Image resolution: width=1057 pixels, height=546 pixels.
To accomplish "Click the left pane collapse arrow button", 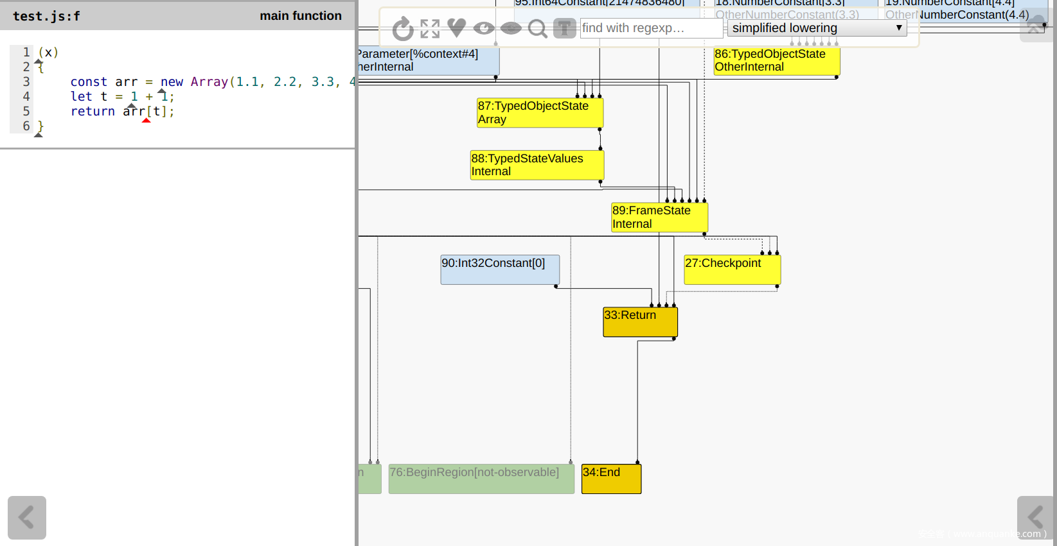I will click(x=27, y=517).
